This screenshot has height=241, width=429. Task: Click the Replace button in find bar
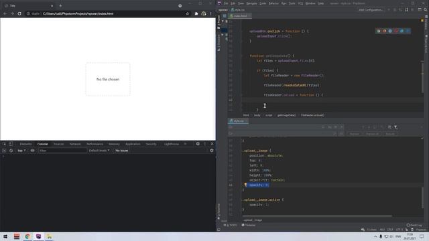[355, 134]
